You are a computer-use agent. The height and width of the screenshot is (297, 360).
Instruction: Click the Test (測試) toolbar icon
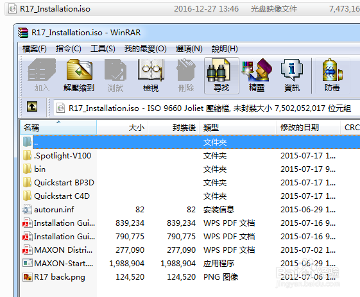point(116,70)
